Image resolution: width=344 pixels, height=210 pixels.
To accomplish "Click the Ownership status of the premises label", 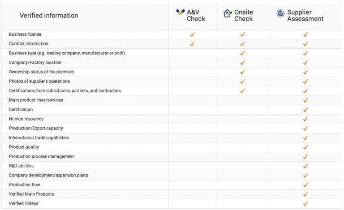I will [41, 72].
